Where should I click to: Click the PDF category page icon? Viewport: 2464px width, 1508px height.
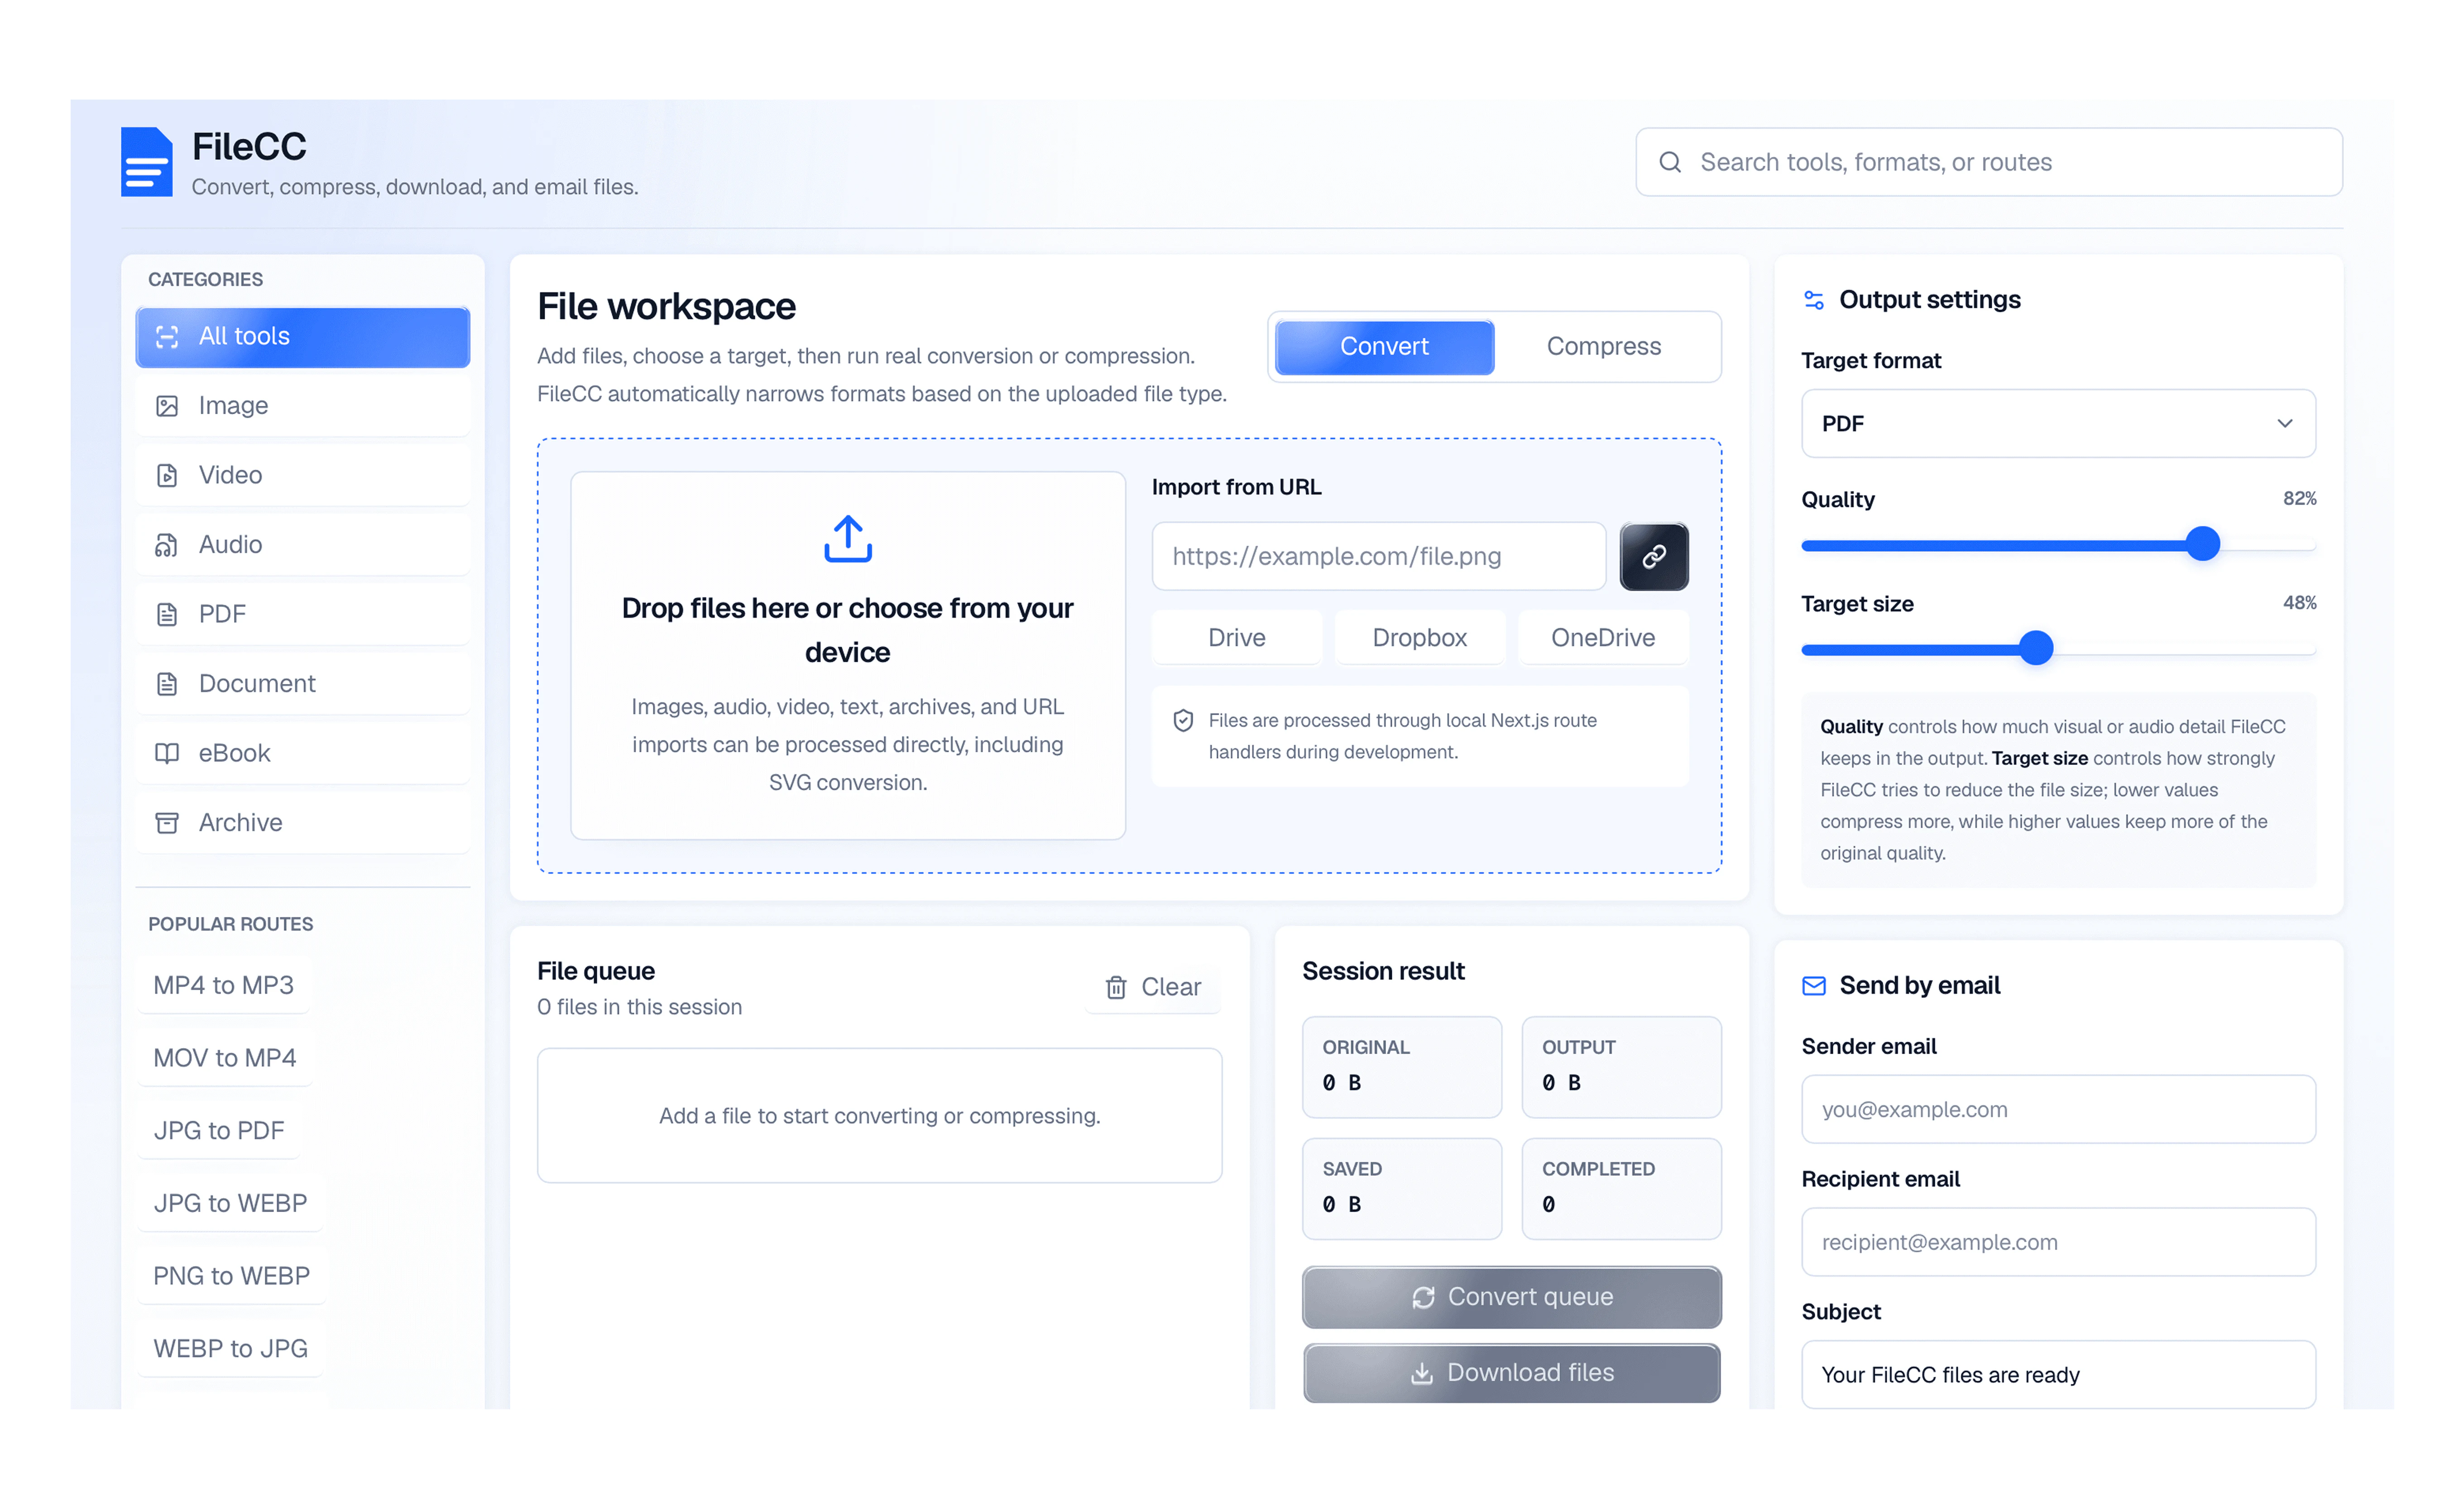pos(167,615)
